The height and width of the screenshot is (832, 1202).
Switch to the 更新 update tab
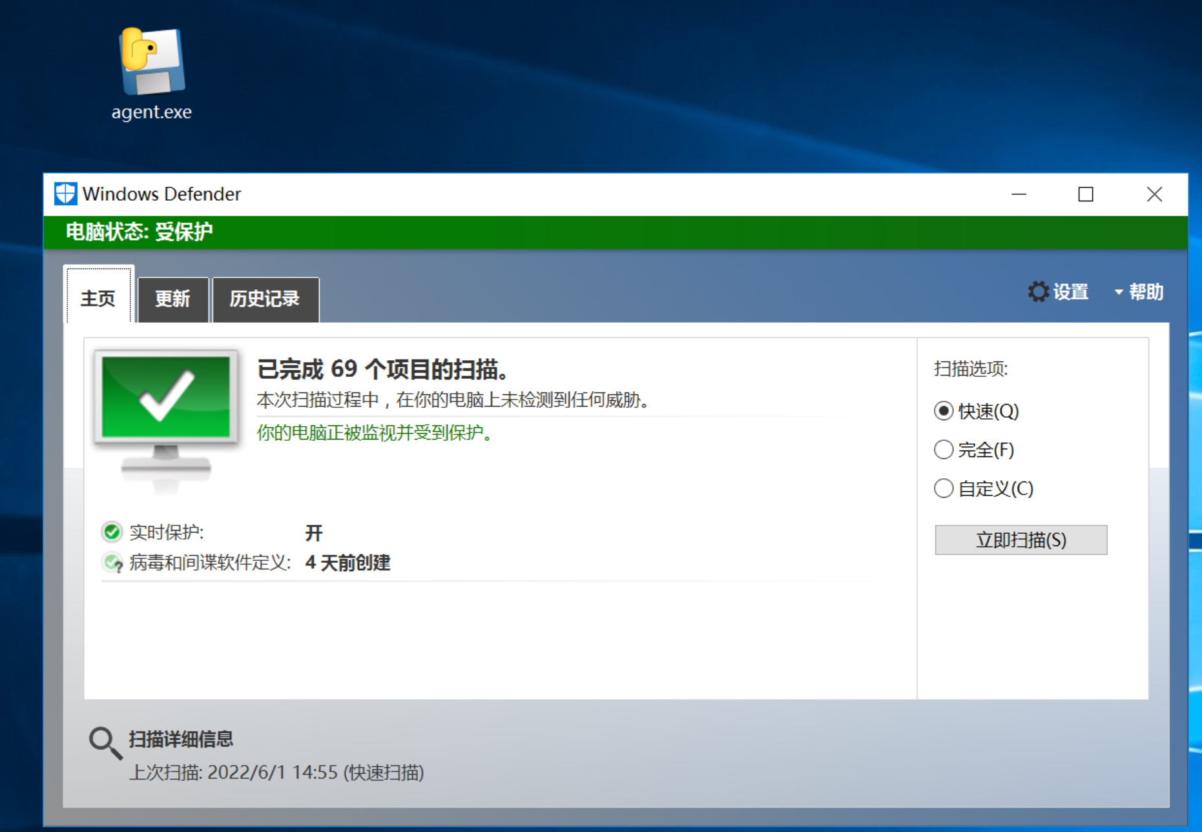tap(173, 299)
